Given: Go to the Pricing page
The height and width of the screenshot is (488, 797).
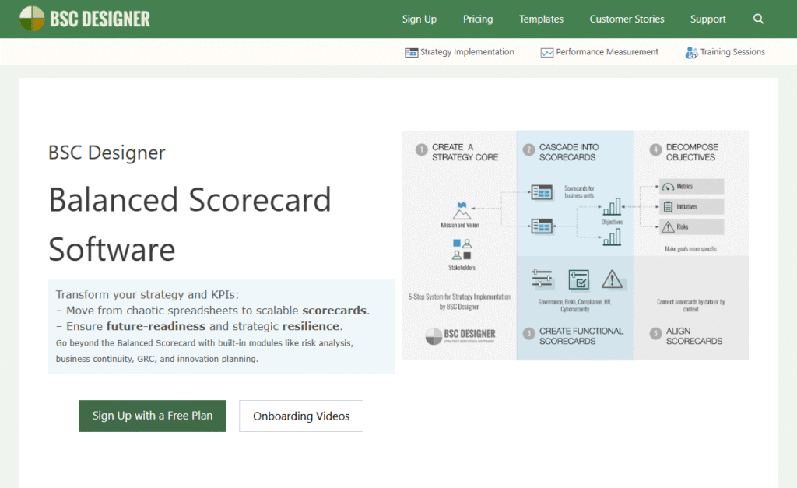Looking at the screenshot, I should (478, 19).
